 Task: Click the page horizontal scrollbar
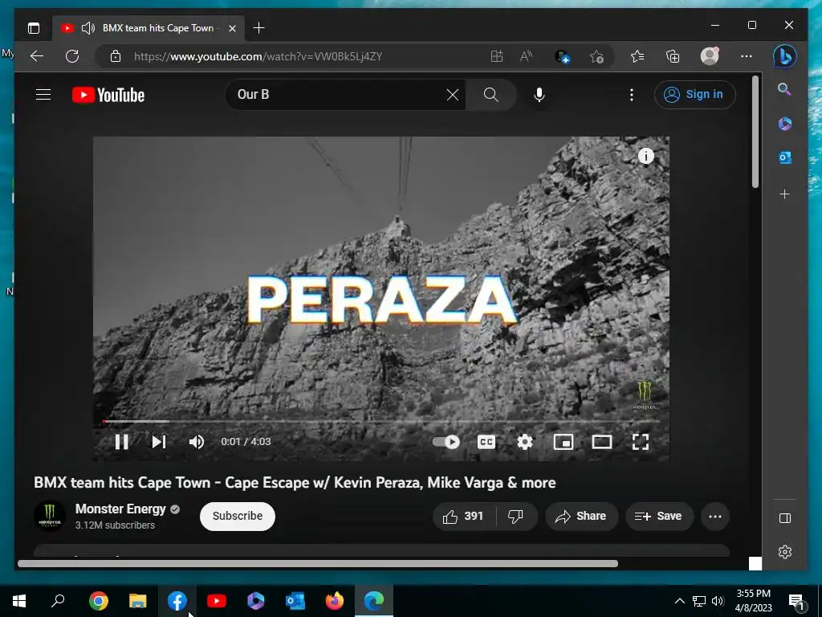click(318, 563)
